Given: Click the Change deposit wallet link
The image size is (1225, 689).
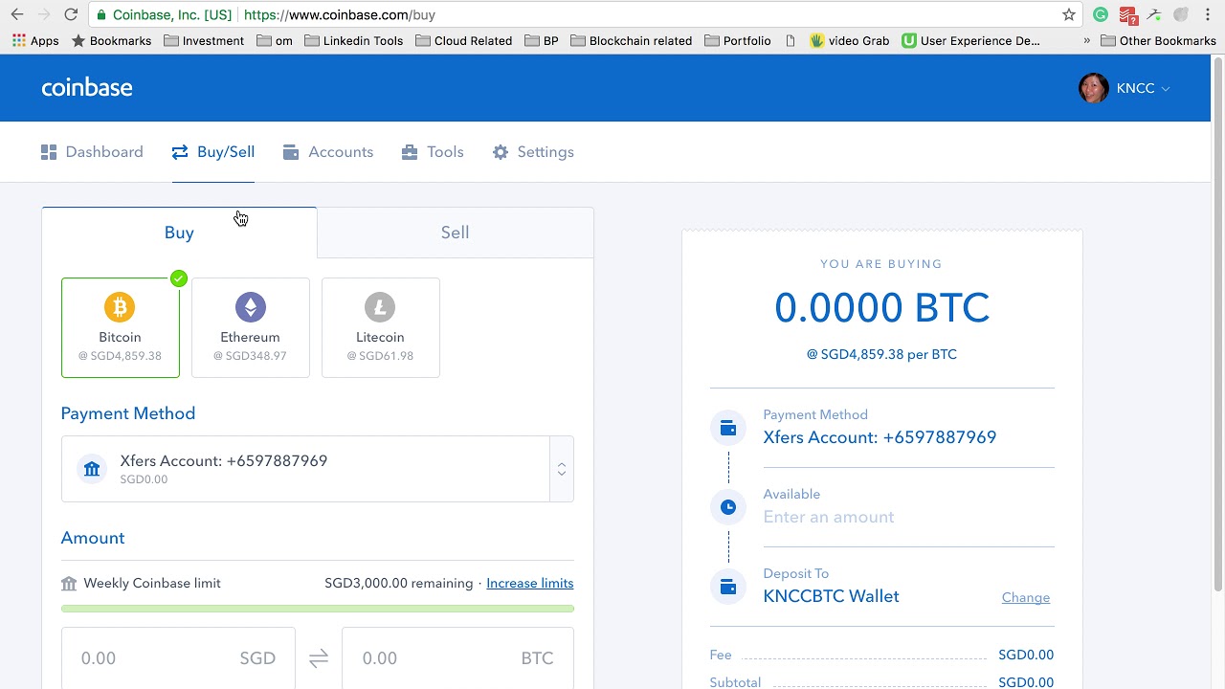Looking at the screenshot, I should [x=1026, y=597].
